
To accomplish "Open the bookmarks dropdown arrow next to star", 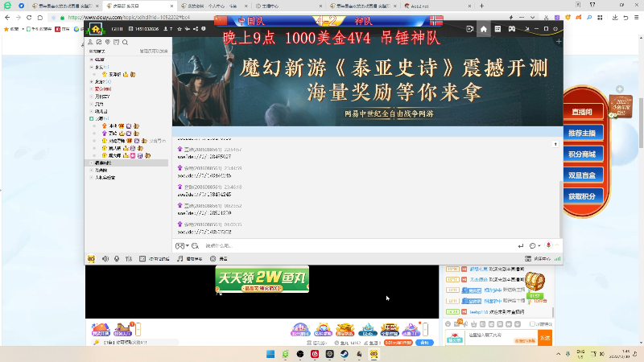I will tap(23, 29).
